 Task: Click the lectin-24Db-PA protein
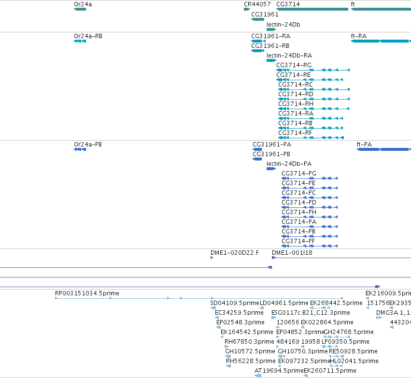pos(271,169)
